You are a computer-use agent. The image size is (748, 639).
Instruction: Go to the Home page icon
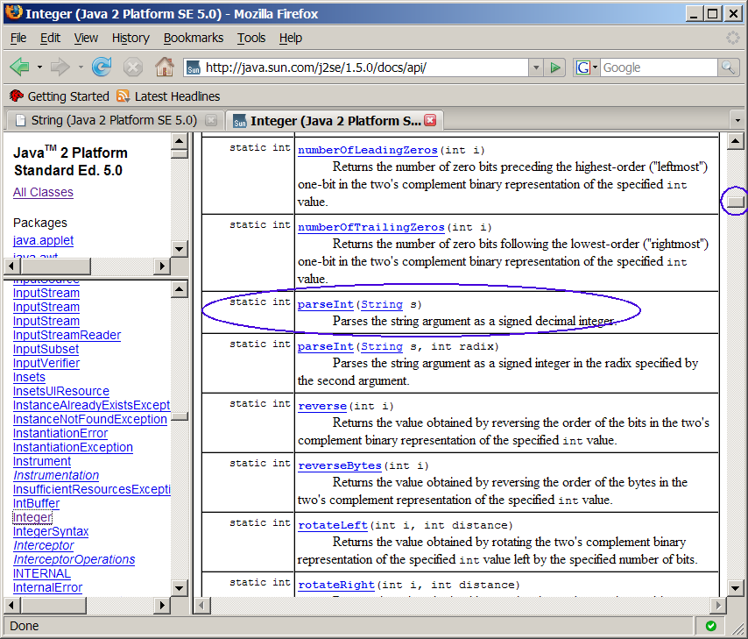point(165,67)
